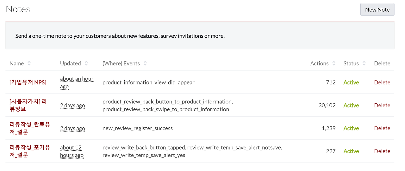Delete the [가입유저 NPS] note
This screenshot has width=405, height=171.
point(382,82)
